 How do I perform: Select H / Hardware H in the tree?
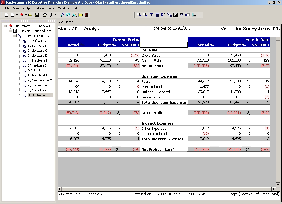[x=38, y=60]
